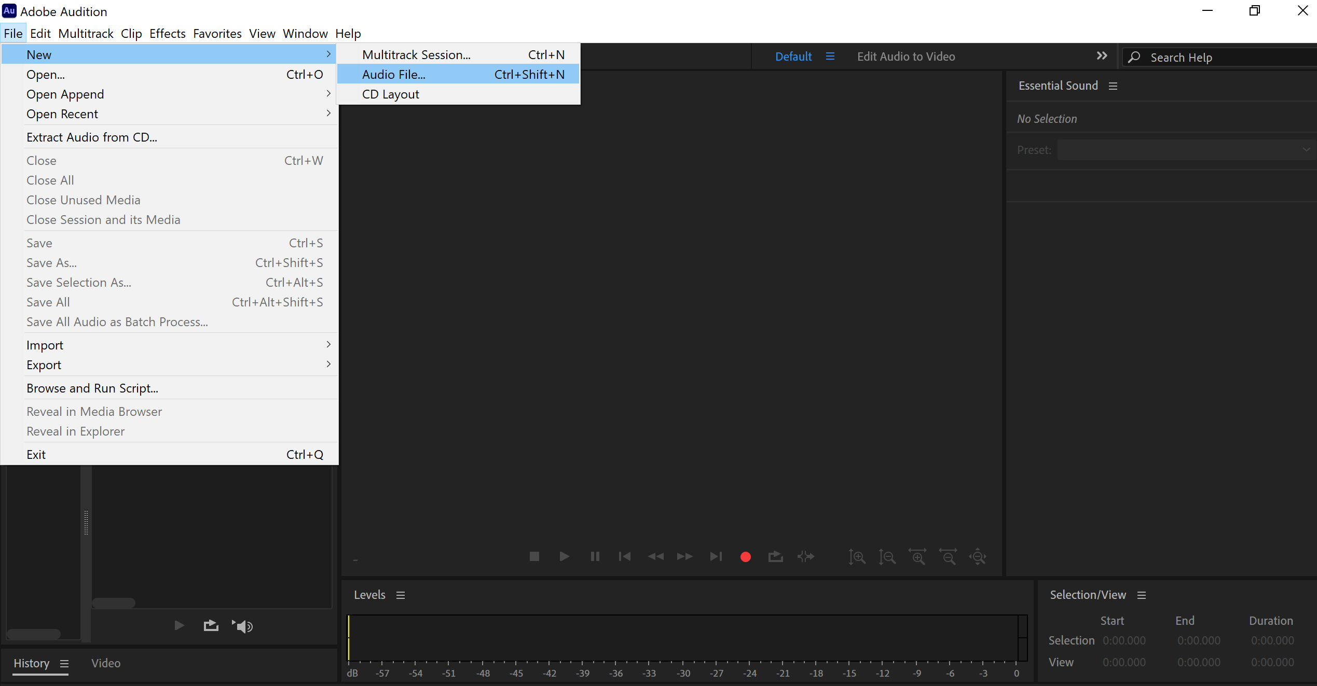Click the Loop Playback transport icon
1317x686 pixels.
pyautogui.click(x=775, y=557)
